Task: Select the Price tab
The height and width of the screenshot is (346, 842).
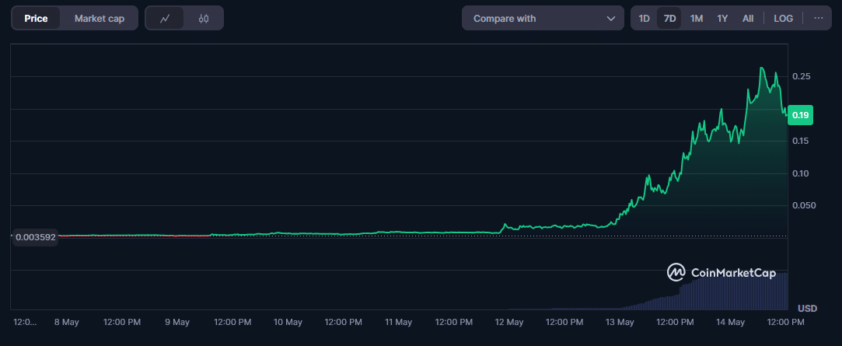Action: point(36,19)
